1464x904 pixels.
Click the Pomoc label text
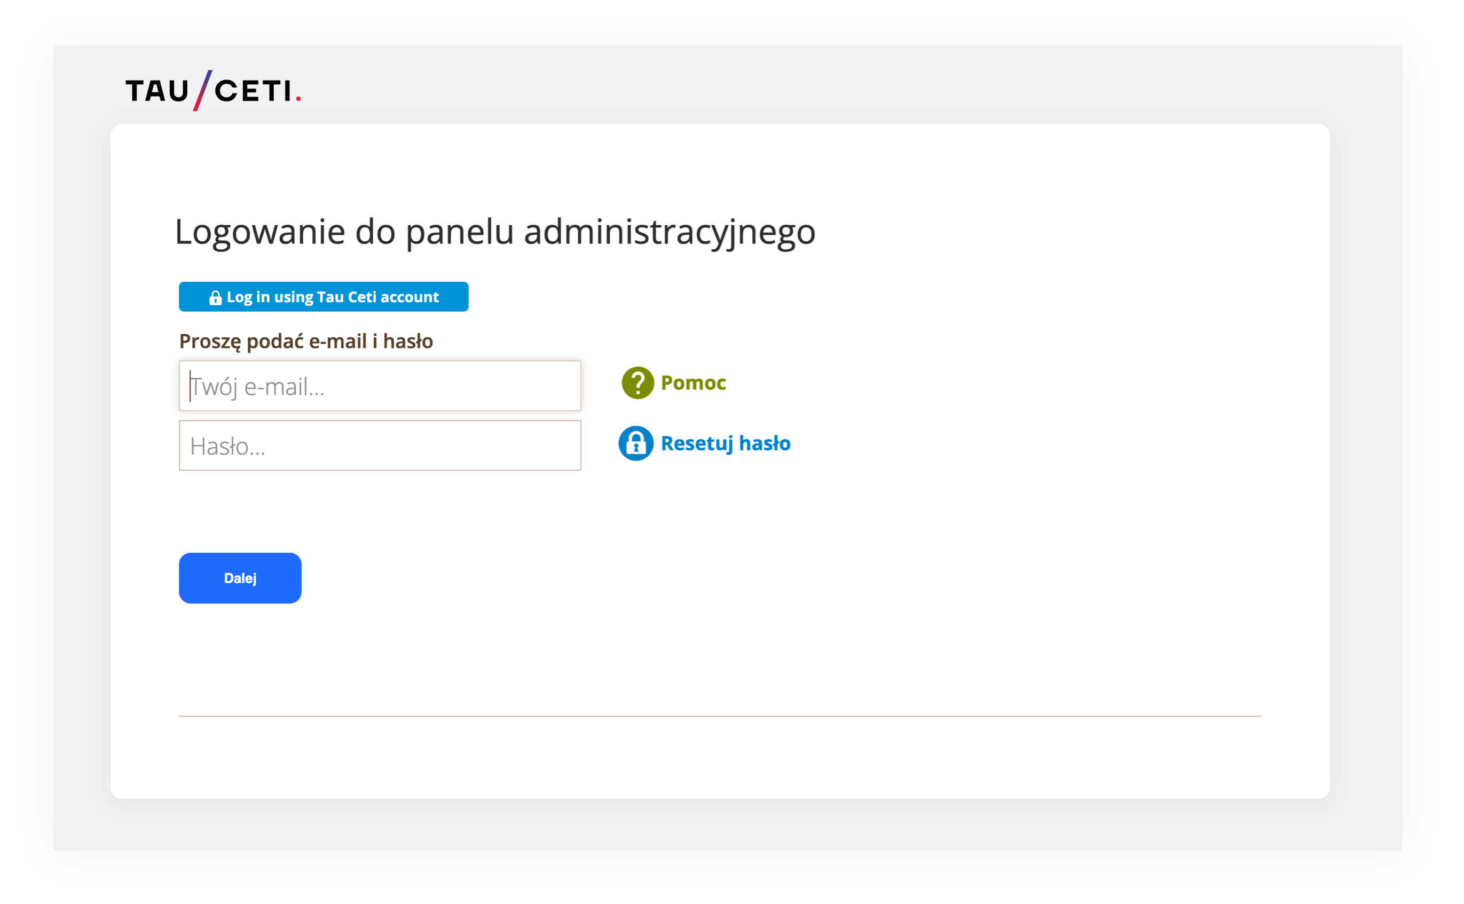(x=692, y=383)
